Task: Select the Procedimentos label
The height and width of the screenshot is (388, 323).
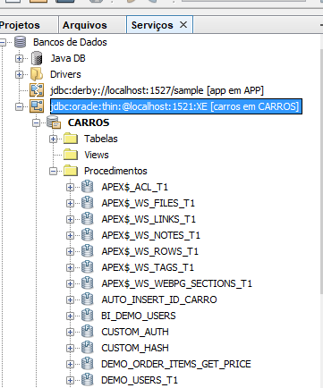Action: [x=115, y=171]
